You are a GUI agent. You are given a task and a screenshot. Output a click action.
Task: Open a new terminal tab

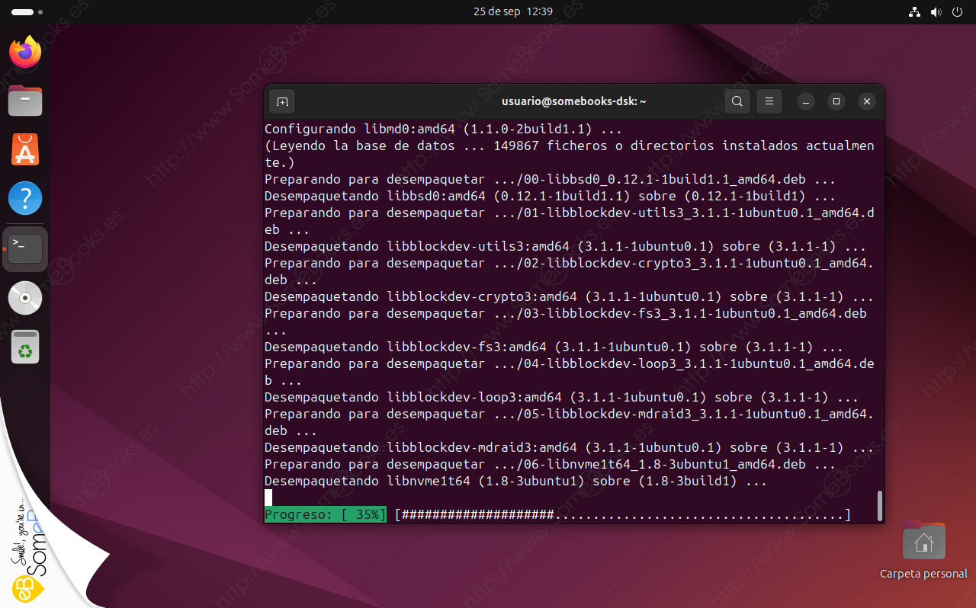click(282, 101)
